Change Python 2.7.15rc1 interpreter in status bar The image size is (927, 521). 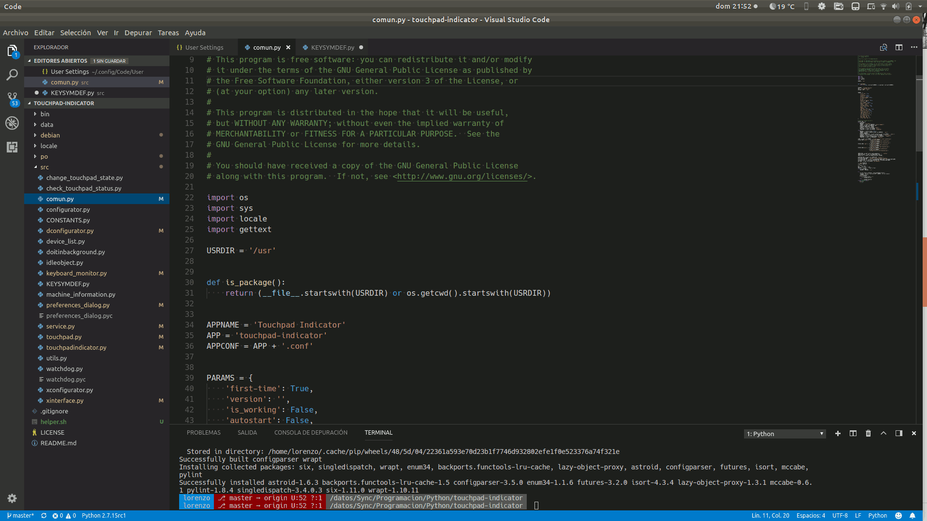[x=104, y=516]
